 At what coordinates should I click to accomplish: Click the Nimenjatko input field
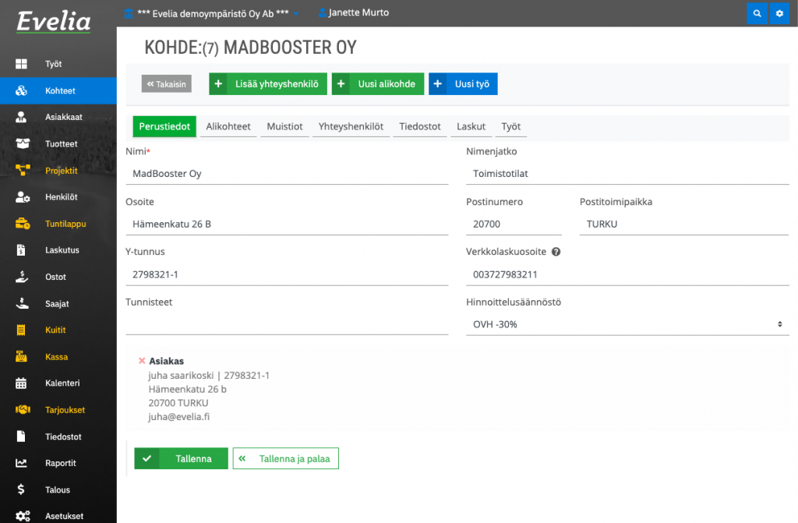(x=627, y=174)
